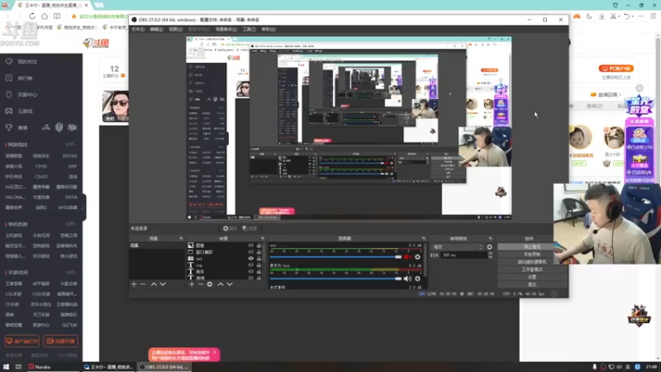661x372 pixels.
Task: Pop out Audio Mixer dock panel icon
Action: click(x=424, y=238)
